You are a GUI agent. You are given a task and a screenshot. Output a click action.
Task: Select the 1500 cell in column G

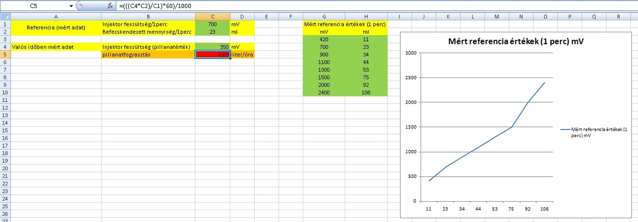324,77
